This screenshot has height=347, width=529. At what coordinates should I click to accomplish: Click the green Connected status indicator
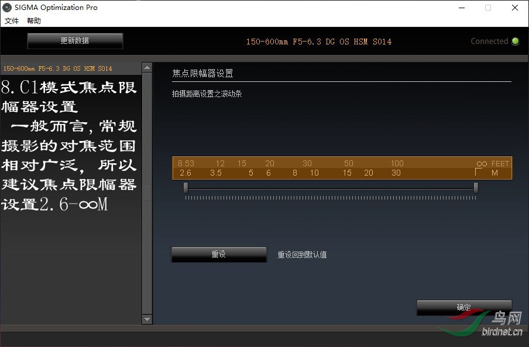tap(515, 41)
